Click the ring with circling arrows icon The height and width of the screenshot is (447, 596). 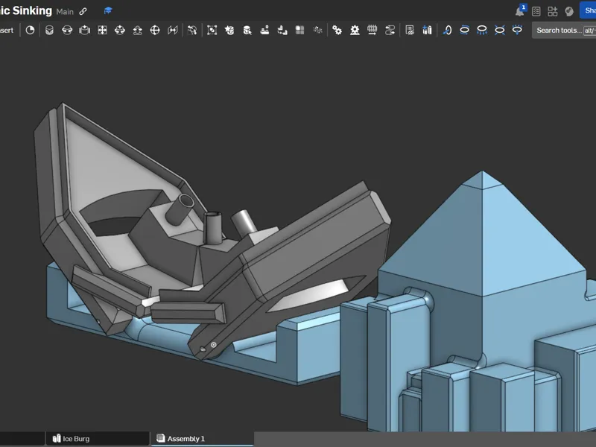pyautogui.click(x=464, y=30)
